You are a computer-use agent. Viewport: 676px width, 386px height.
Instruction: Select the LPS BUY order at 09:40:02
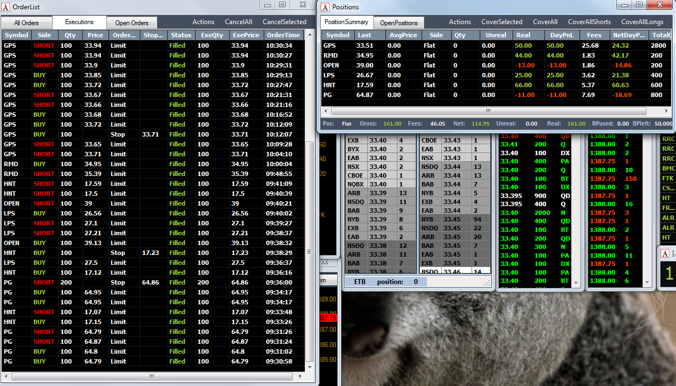[153, 213]
